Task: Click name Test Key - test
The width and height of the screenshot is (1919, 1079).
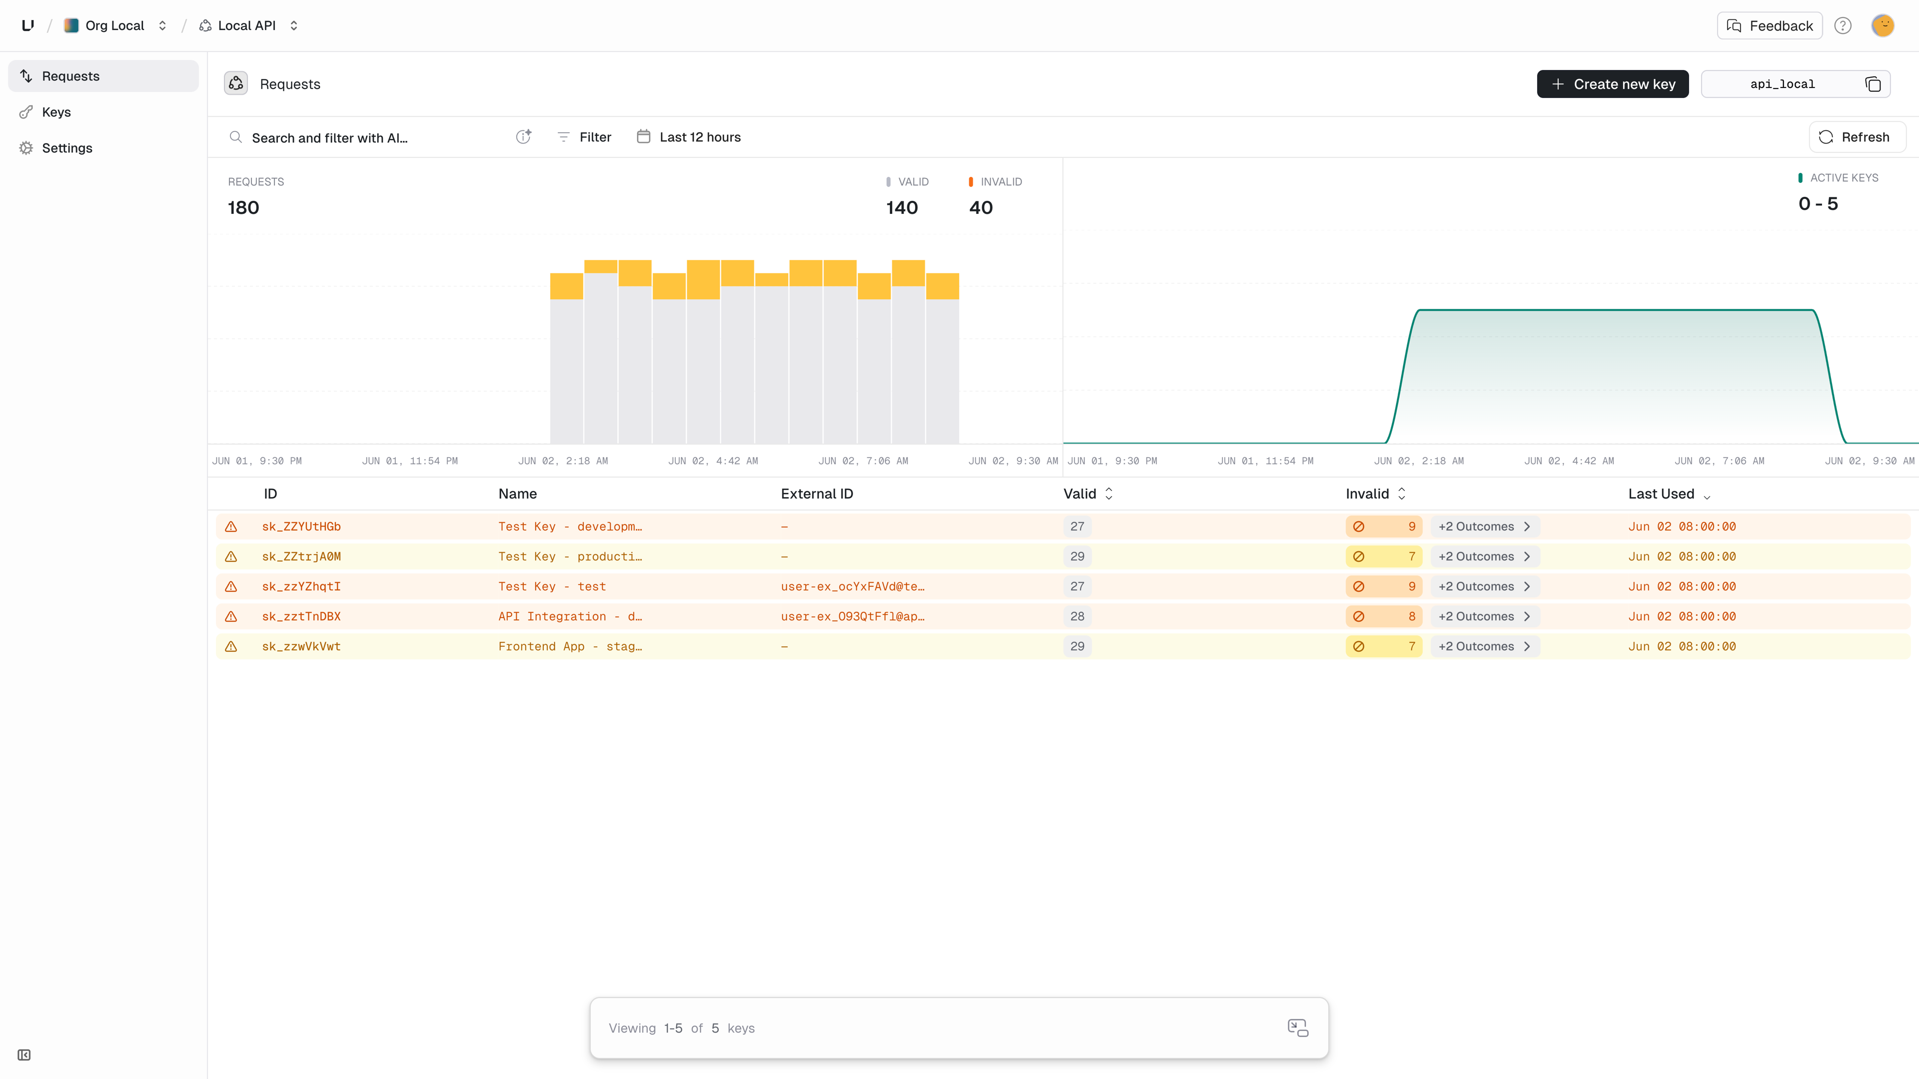Action: [x=552, y=586]
